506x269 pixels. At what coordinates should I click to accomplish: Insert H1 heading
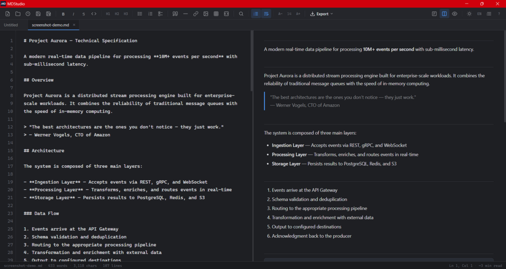(x=108, y=14)
